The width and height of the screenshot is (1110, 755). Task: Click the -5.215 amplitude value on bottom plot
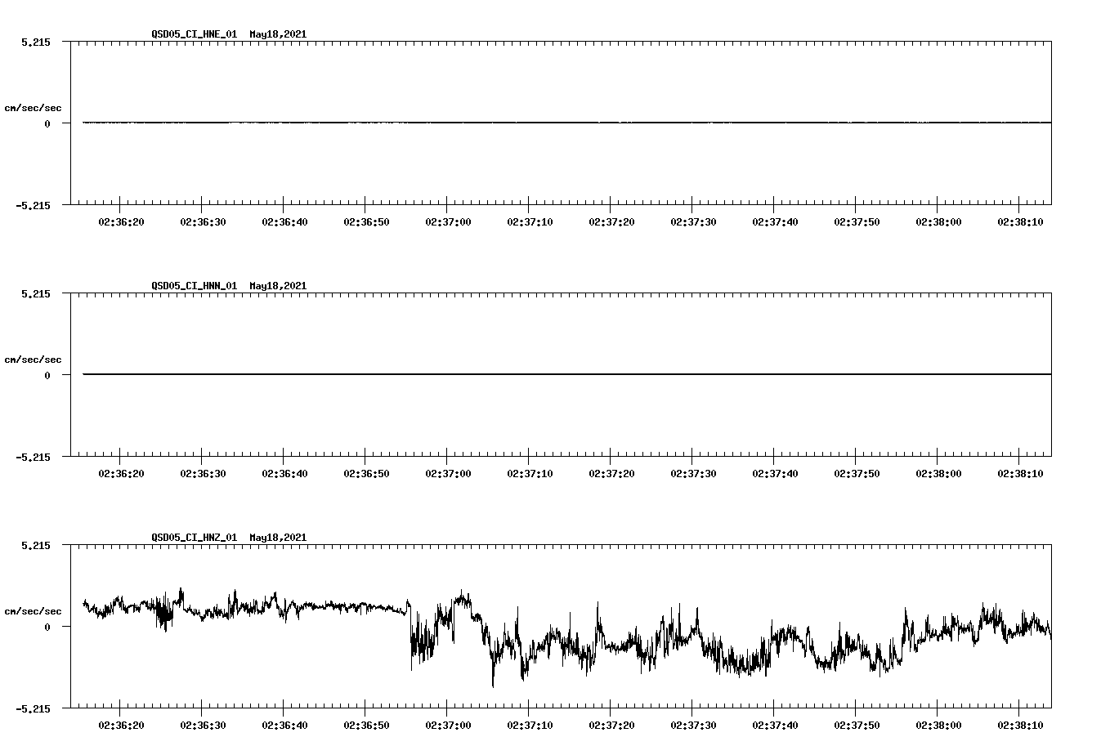(34, 710)
